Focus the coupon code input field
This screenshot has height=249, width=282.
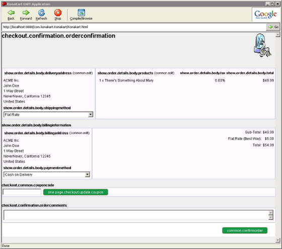pyautogui.click(x=22, y=192)
